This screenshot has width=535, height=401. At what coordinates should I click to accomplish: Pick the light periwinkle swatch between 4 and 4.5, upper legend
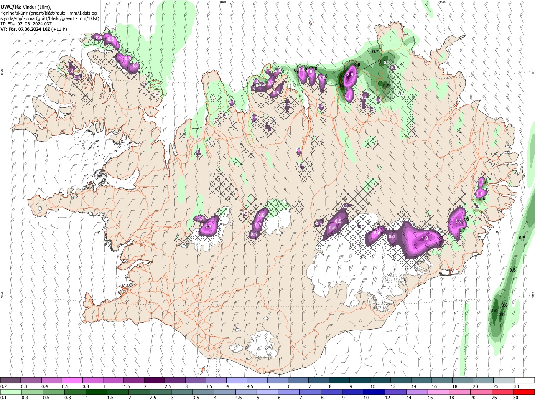click(x=236, y=381)
